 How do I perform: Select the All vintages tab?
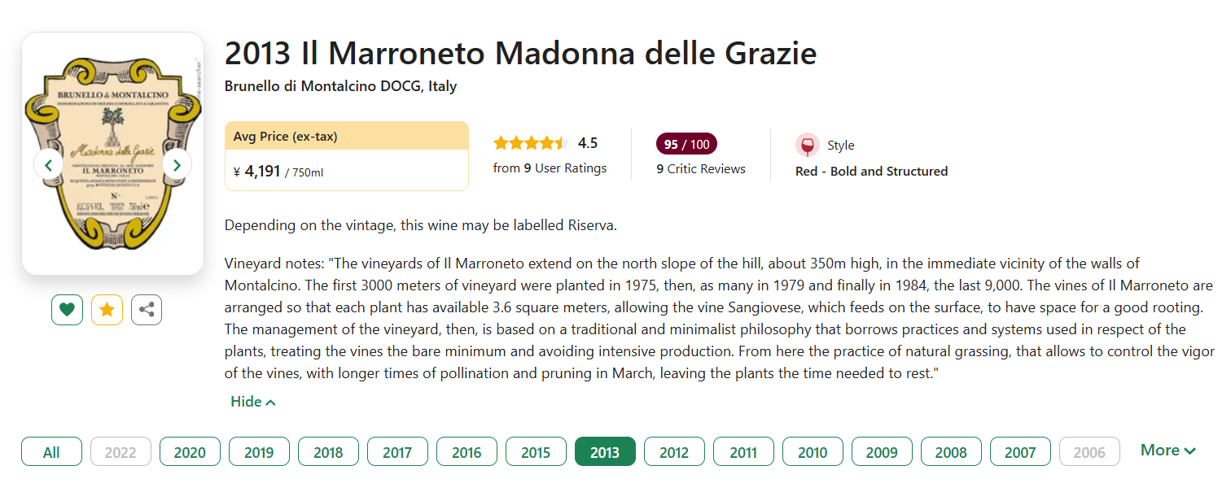51,452
